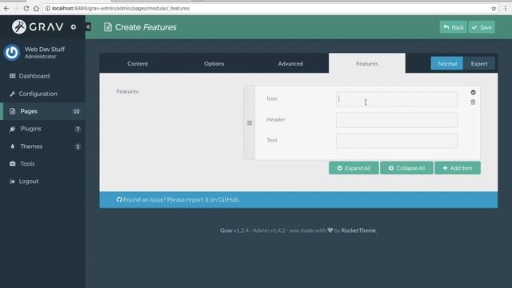This screenshot has width=512, height=288.
Task: Click the Save button
Action: 482,27
